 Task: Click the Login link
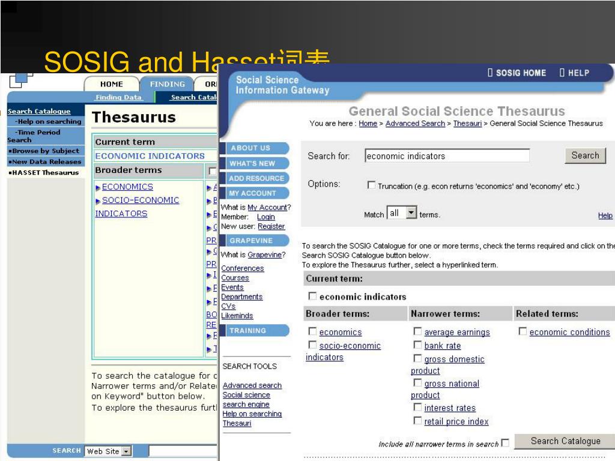[x=266, y=217]
